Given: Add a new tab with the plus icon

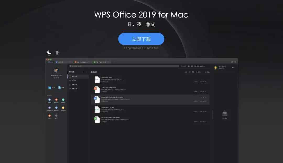Looking at the screenshot, I should (113, 62).
